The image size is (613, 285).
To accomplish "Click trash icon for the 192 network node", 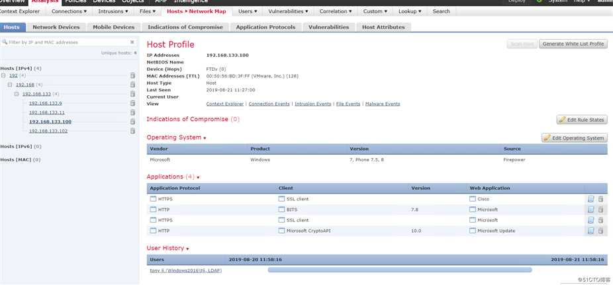I will 132,75.
